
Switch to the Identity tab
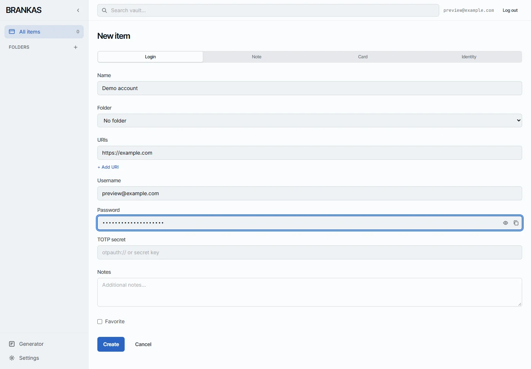[x=469, y=57]
